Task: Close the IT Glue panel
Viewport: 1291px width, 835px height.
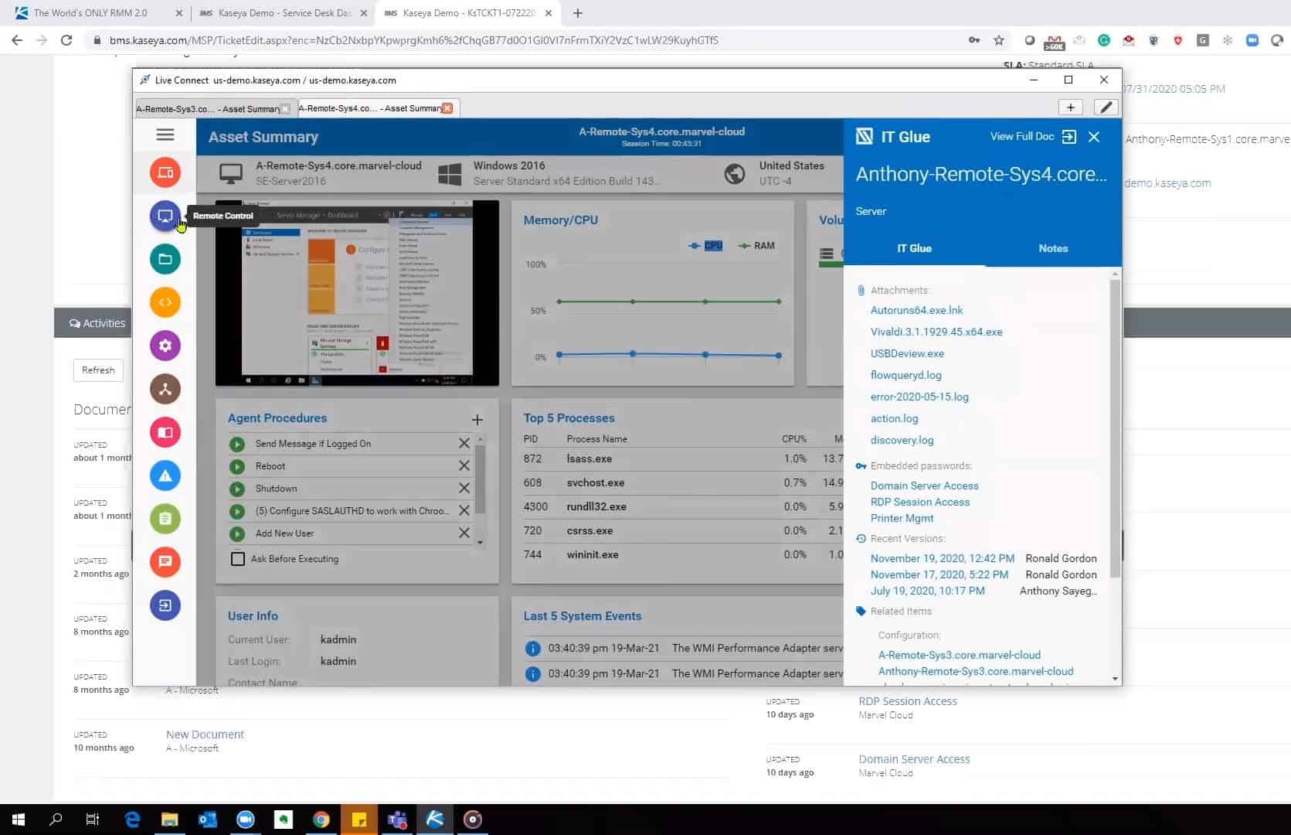Action: pyautogui.click(x=1094, y=137)
